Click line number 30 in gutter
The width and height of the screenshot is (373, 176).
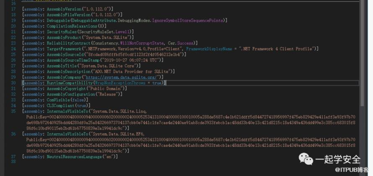13,83
